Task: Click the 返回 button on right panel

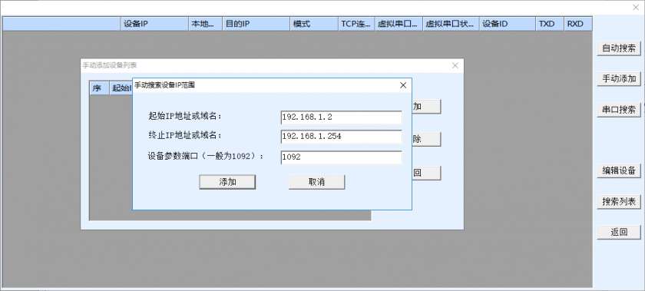Action: pos(619,232)
